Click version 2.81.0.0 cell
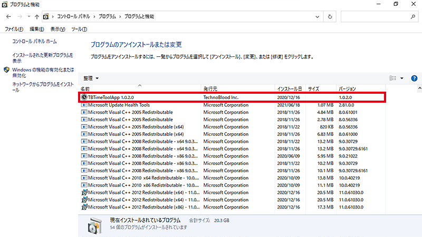Viewport: 422px width, 237px height. [347, 105]
